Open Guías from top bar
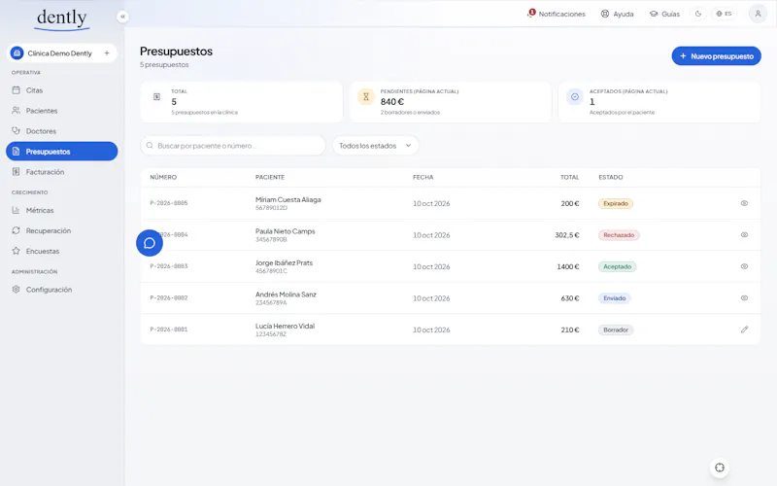The image size is (777, 486). coord(664,14)
